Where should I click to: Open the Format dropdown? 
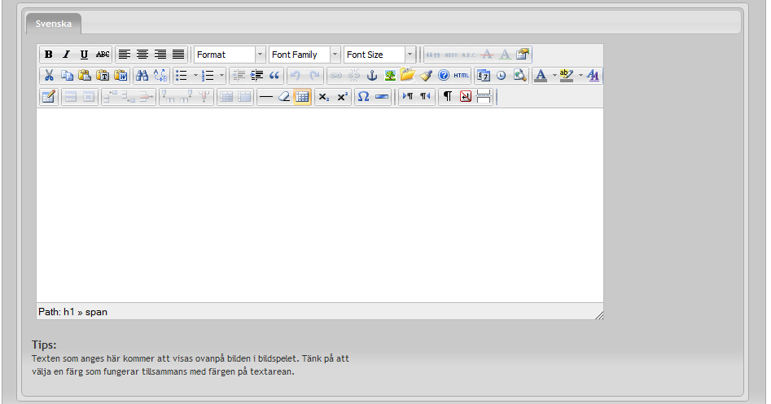tap(230, 55)
